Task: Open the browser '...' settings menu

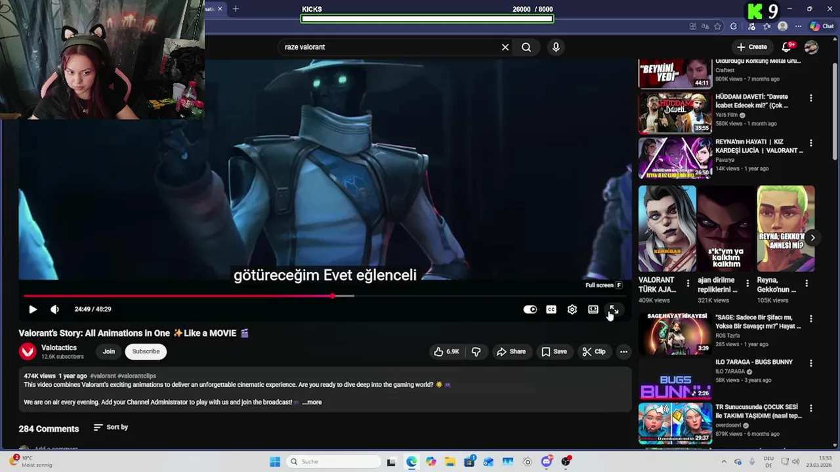Action: coord(798,26)
